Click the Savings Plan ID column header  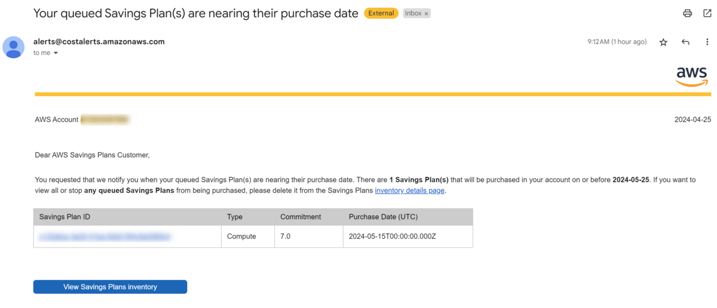tap(65, 217)
